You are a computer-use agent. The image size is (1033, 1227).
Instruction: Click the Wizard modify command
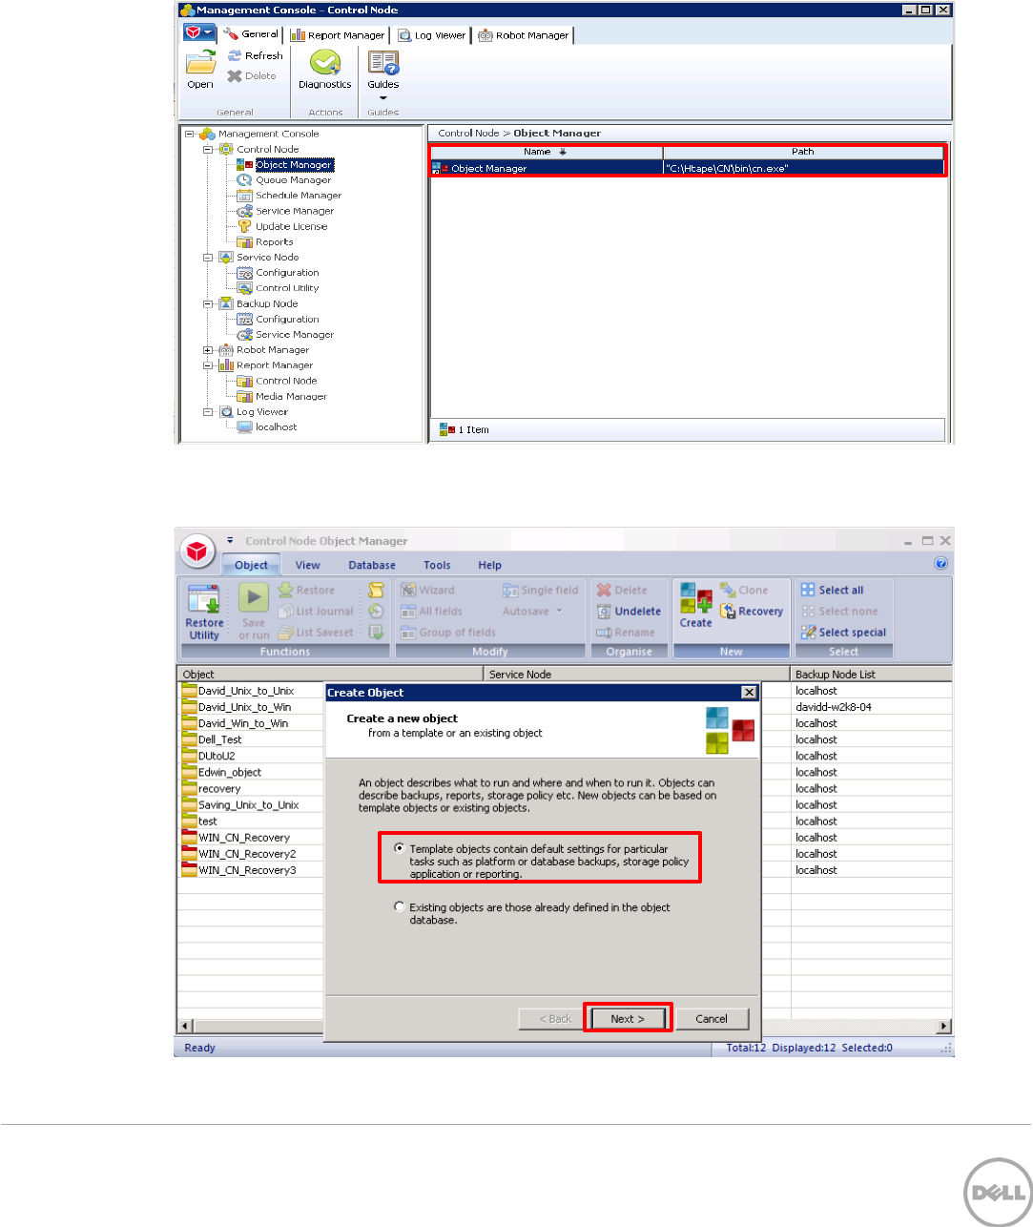(x=427, y=591)
